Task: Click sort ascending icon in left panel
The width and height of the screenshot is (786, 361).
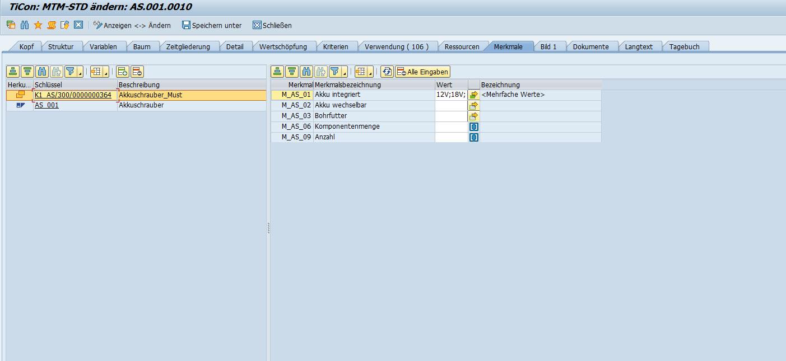Action: (x=13, y=72)
